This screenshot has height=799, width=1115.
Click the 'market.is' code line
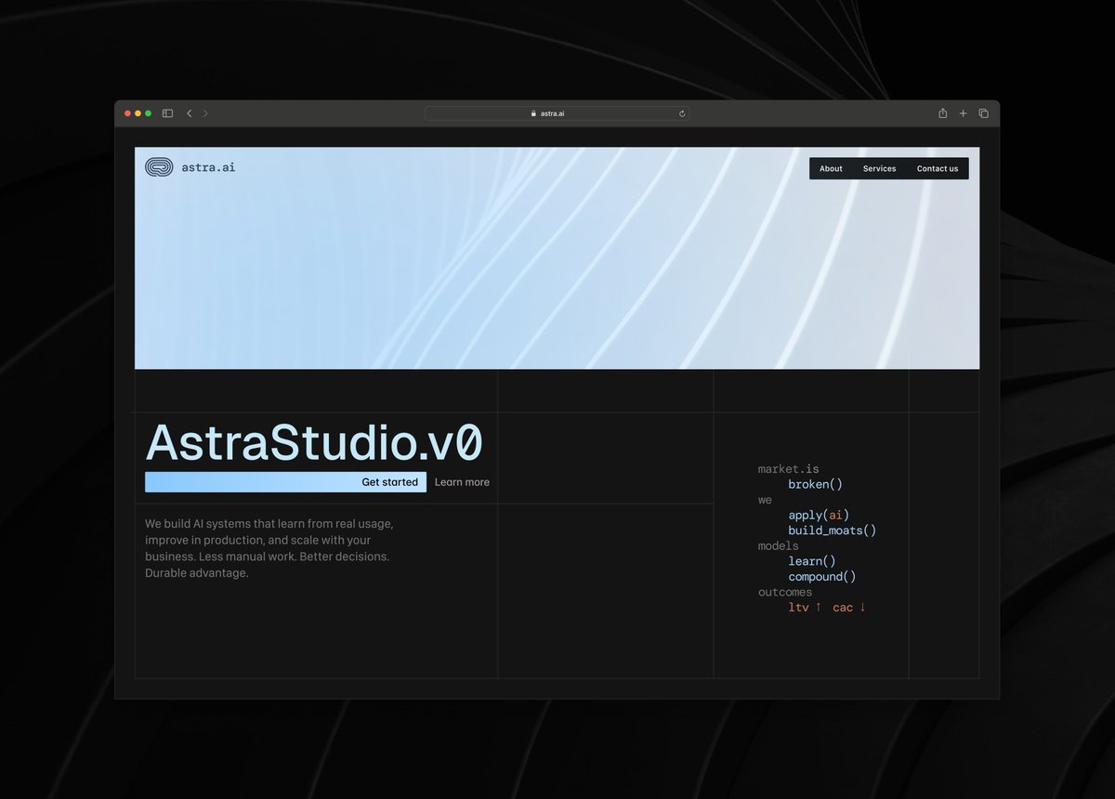click(789, 469)
